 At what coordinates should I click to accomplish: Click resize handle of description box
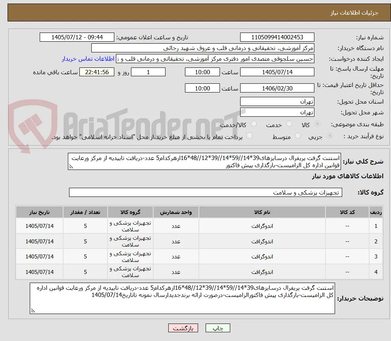[71, 166]
